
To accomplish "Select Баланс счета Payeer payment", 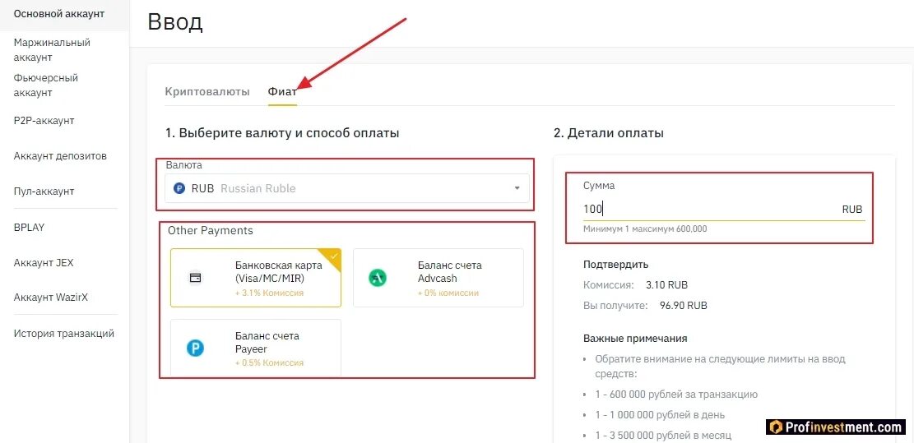I will click(256, 348).
